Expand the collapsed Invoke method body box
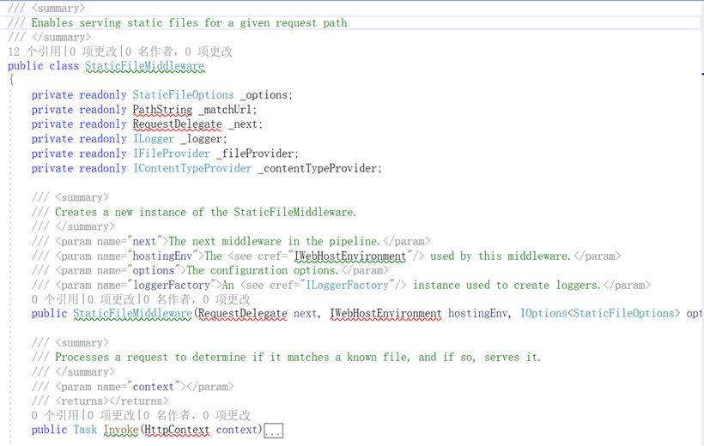Image resolution: width=704 pixels, height=446 pixels. click(273, 431)
